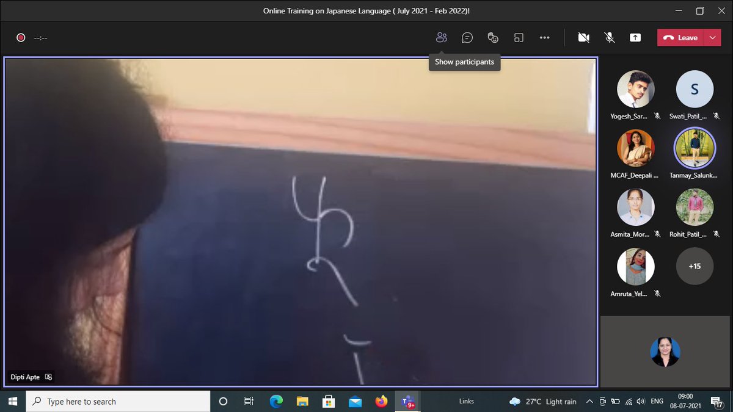Show the +15 additional participants

tap(695, 266)
